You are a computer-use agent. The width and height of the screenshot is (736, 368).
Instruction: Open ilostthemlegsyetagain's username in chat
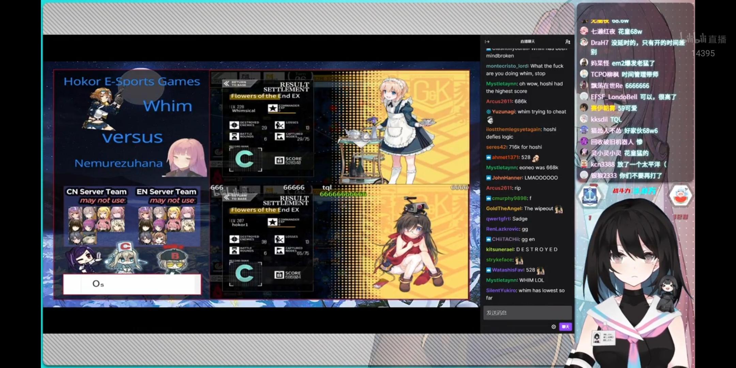click(513, 129)
